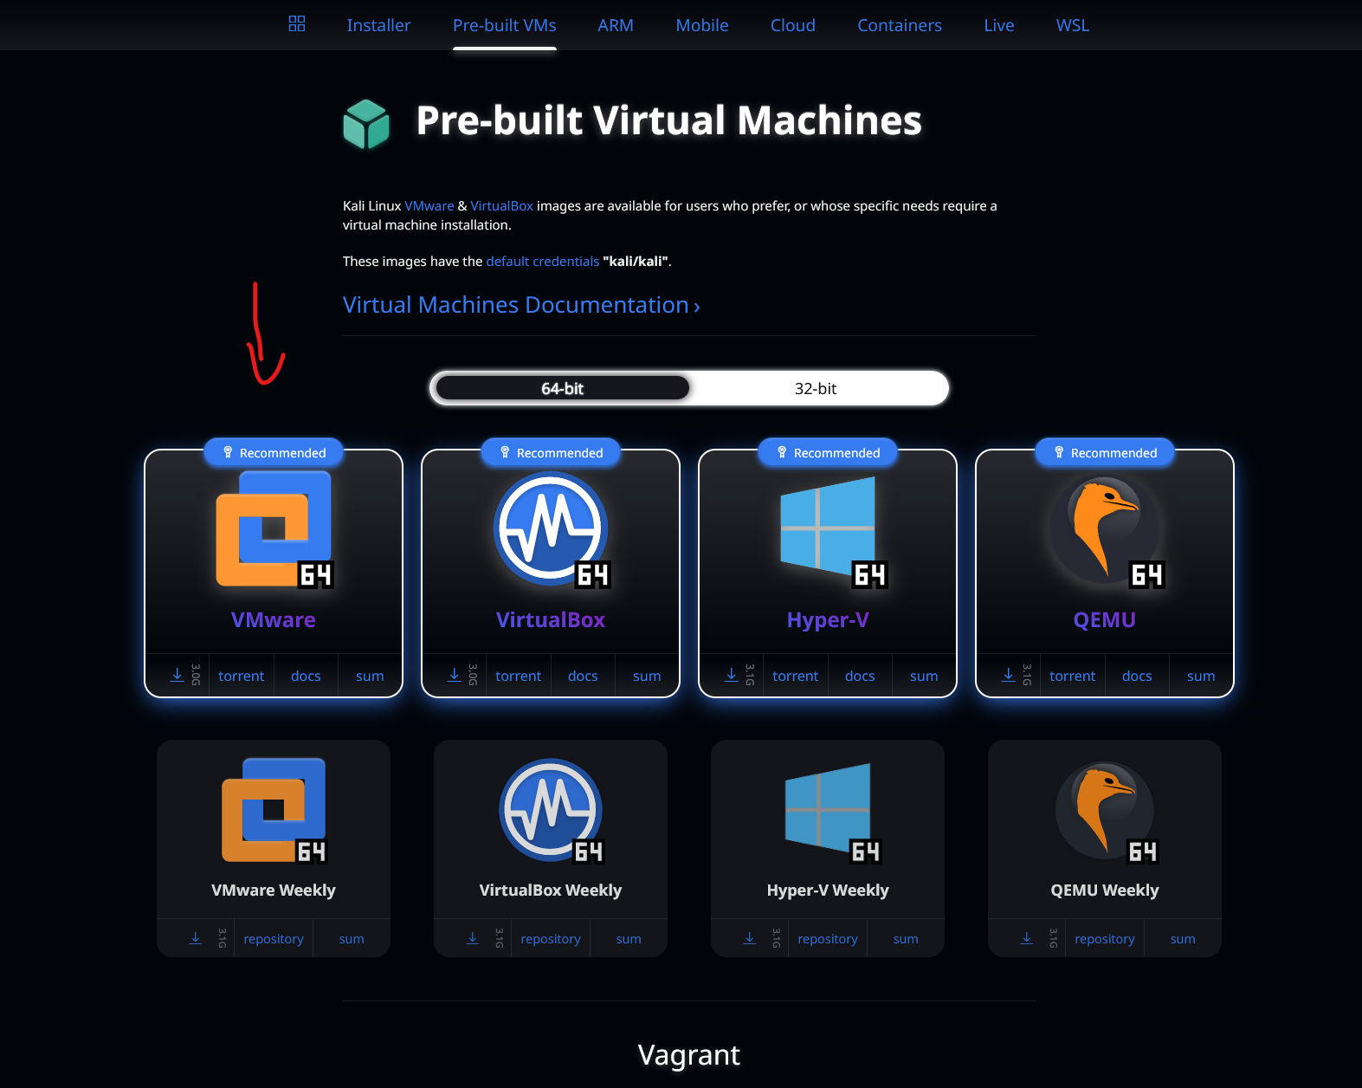
Task: Open the default credentials link
Action: point(543,262)
